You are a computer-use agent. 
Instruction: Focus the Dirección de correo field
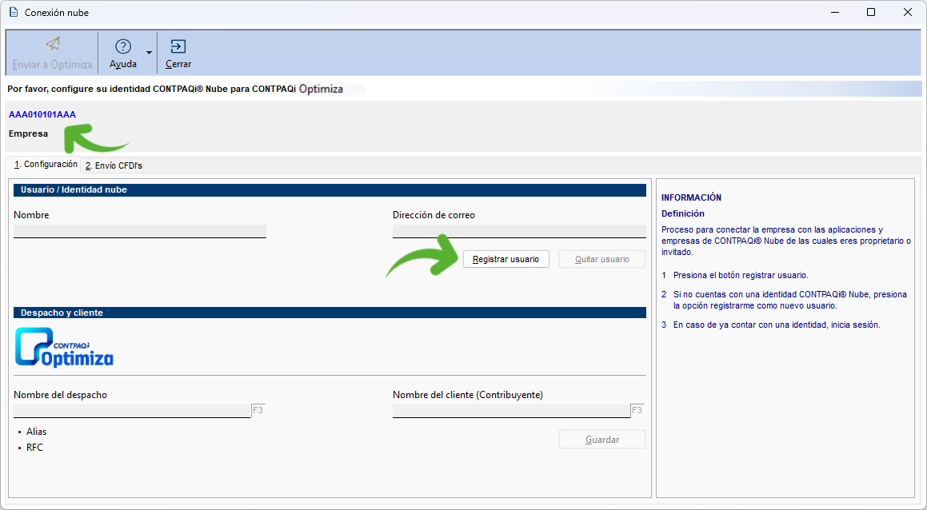click(519, 231)
